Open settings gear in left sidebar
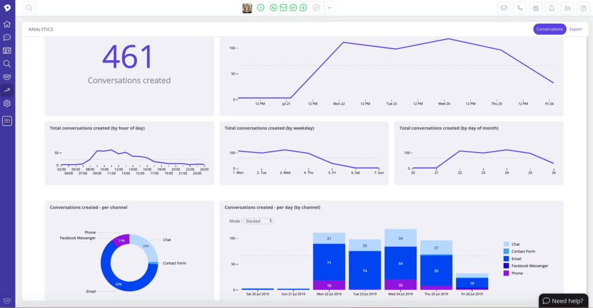Image resolution: width=593 pixels, height=308 pixels. (x=7, y=103)
